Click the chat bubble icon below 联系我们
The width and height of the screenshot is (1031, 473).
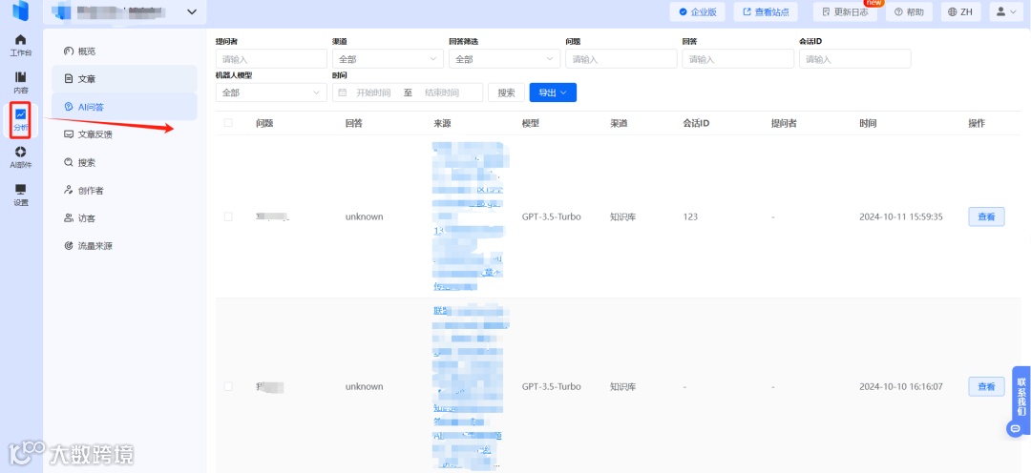[1016, 428]
